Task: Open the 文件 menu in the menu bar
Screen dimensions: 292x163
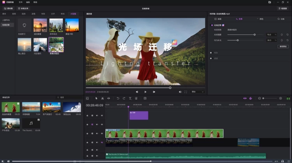Action: pyautogui.click(x=21, y=2)
